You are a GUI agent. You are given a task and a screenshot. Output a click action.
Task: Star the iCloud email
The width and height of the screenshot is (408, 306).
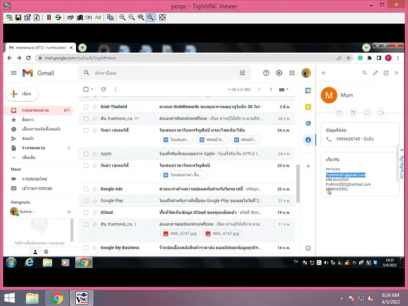click(x=95, y=213)
